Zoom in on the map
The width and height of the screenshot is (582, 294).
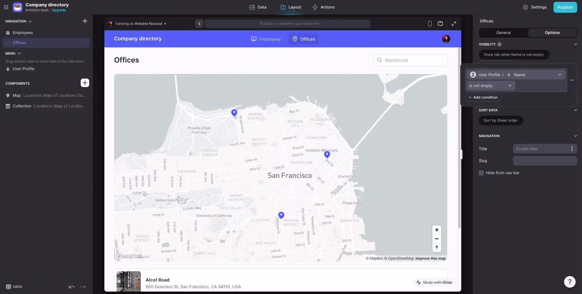click(437, 230)
